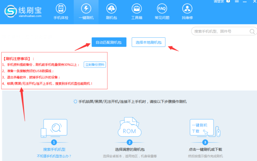
Task: Open the 工具箱 toolbox
Action: coord(136,12)
